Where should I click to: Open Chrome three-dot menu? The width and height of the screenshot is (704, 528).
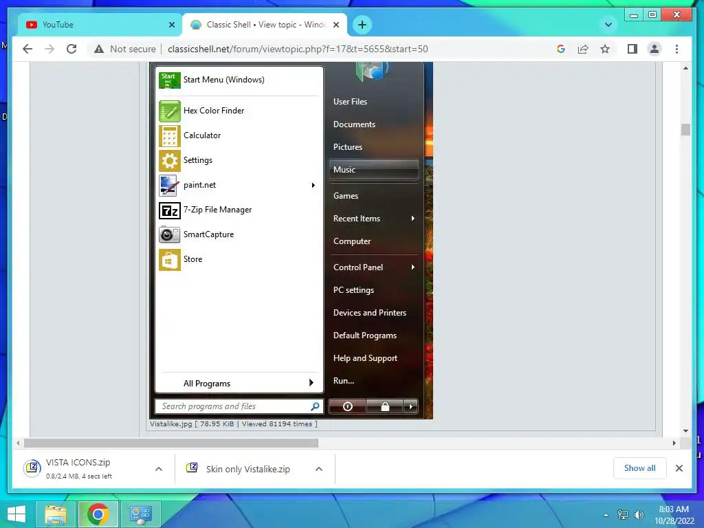tap(676, 49)
